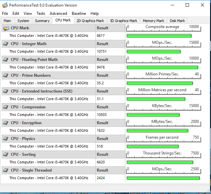Select the Encryption result 1632
Image resolution: width=211 pixels, height=194 pixels.
tap(101, 130)
